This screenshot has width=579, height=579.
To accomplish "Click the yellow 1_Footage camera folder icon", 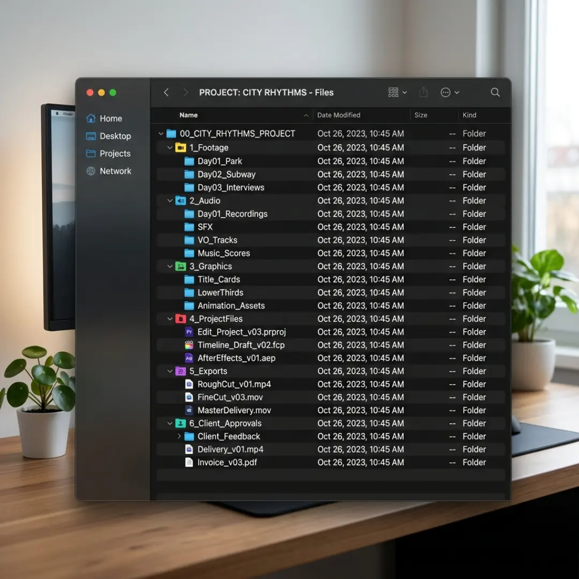I will click(181, 148).
